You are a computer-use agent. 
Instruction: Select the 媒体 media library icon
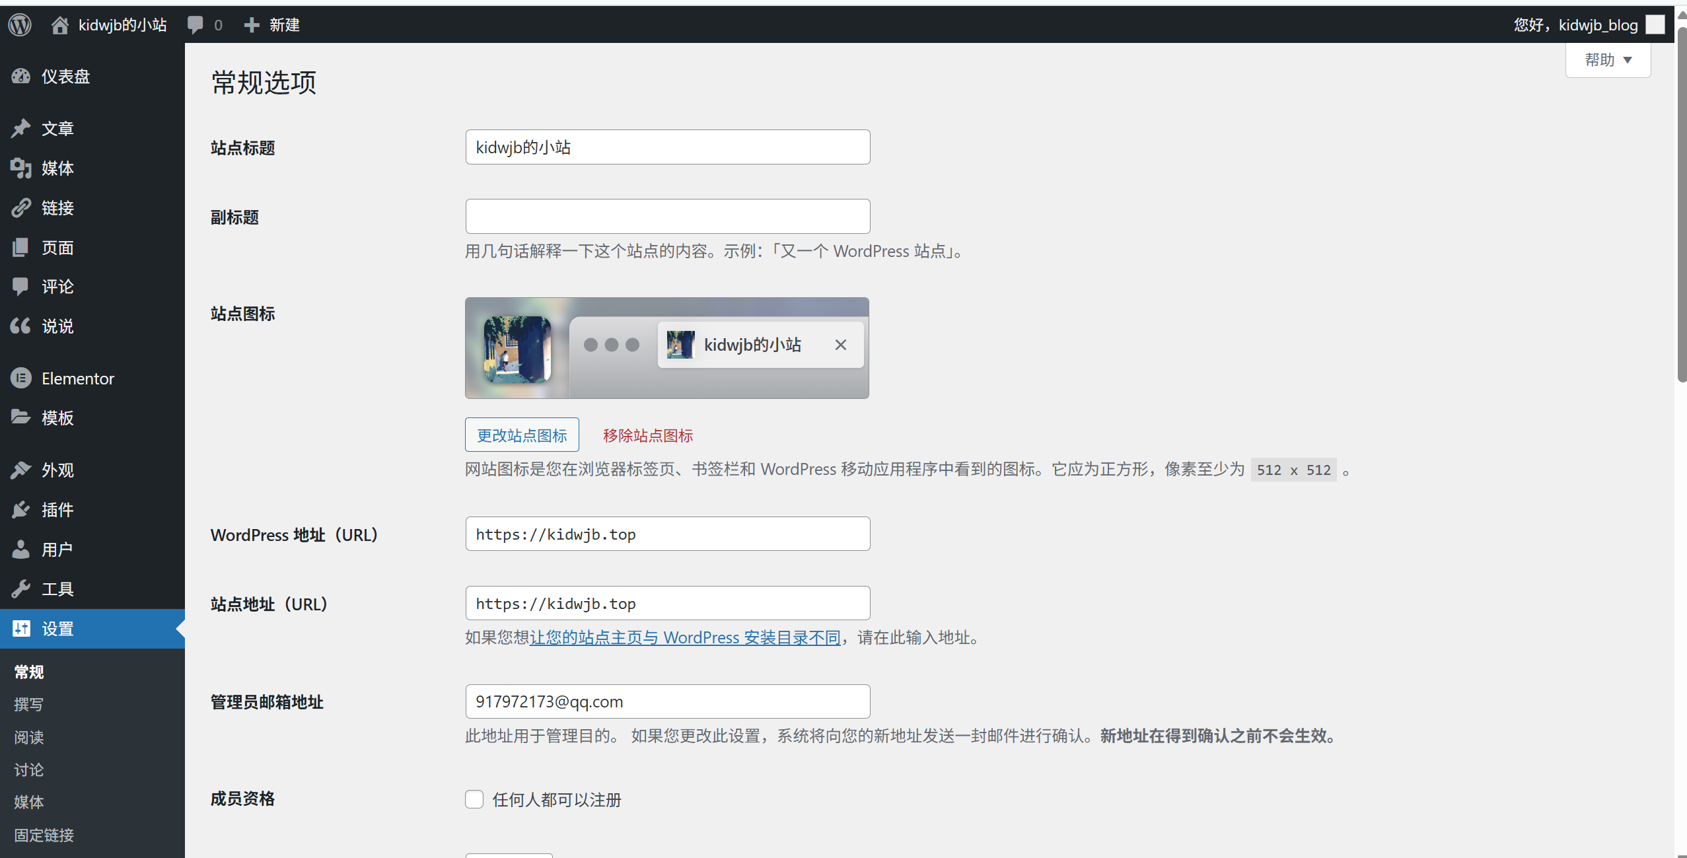point(20,168)
